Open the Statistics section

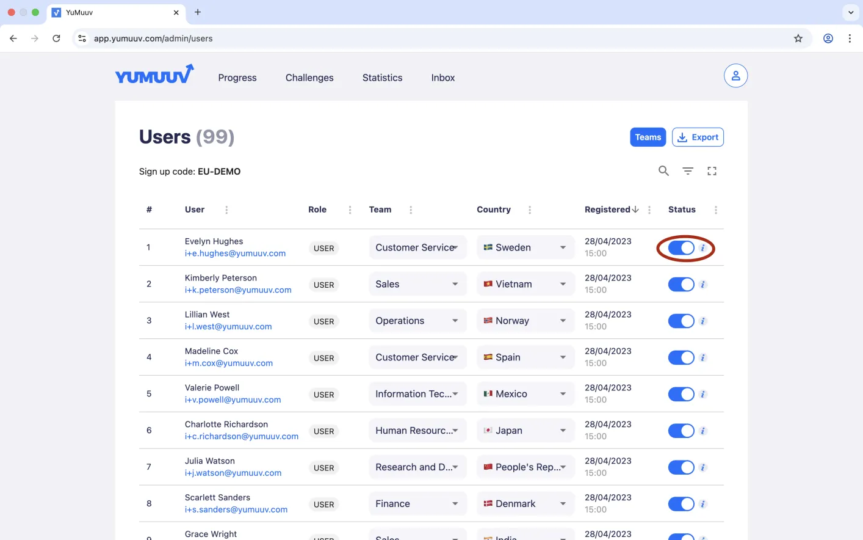click(x=382, y=78)
